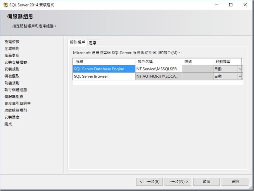Open help with the 說明 button
254x191 pixels.
235,182
